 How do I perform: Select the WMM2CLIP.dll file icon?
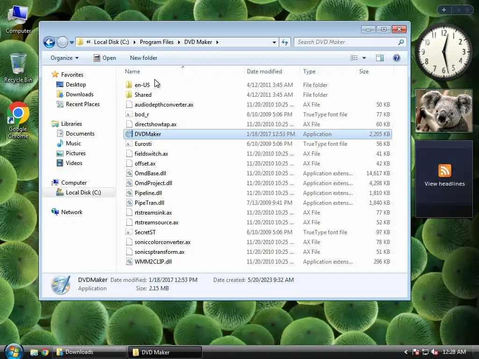coord(129,262)
